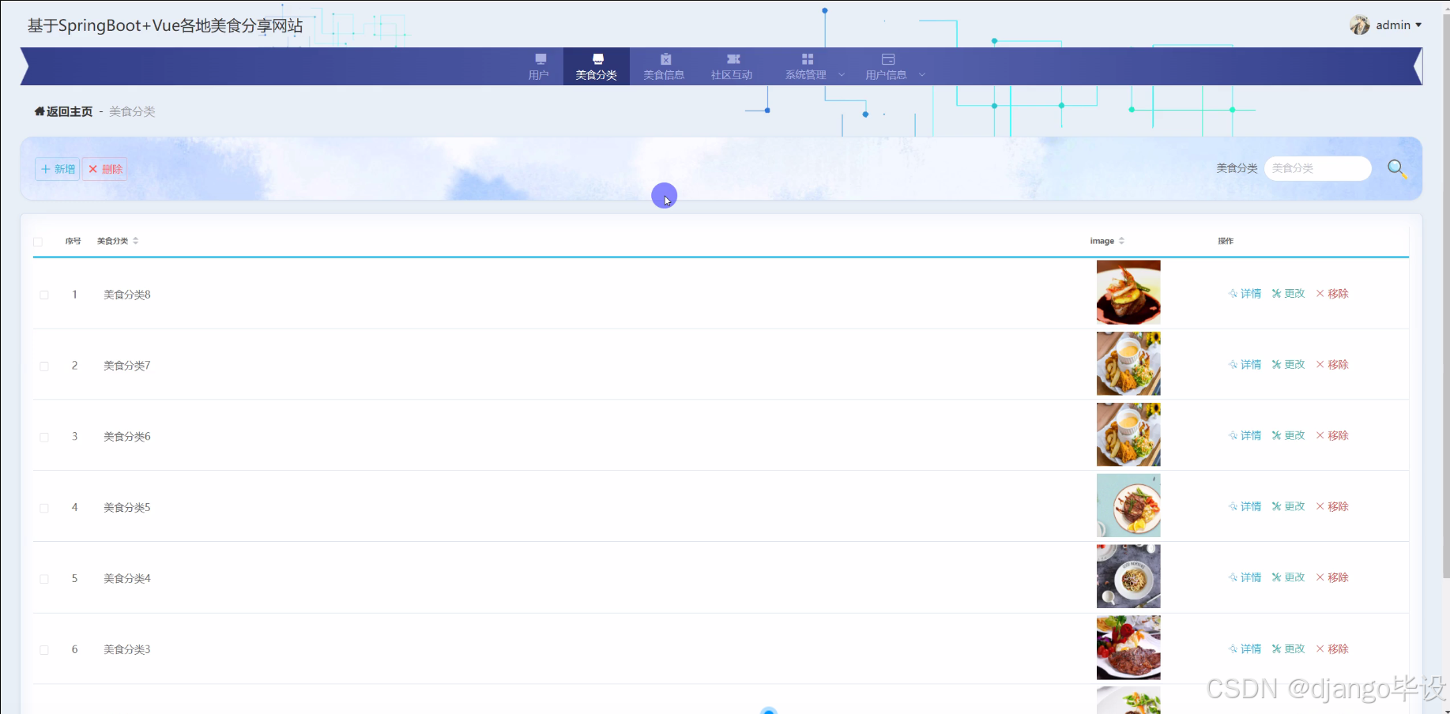The image size is (1450, 714).
Task: Open the 美食信息 navigation tab
Action: pos(664,66)
